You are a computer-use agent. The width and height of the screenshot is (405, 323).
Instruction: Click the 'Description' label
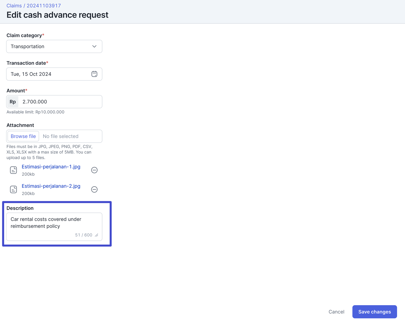point(20,208)
